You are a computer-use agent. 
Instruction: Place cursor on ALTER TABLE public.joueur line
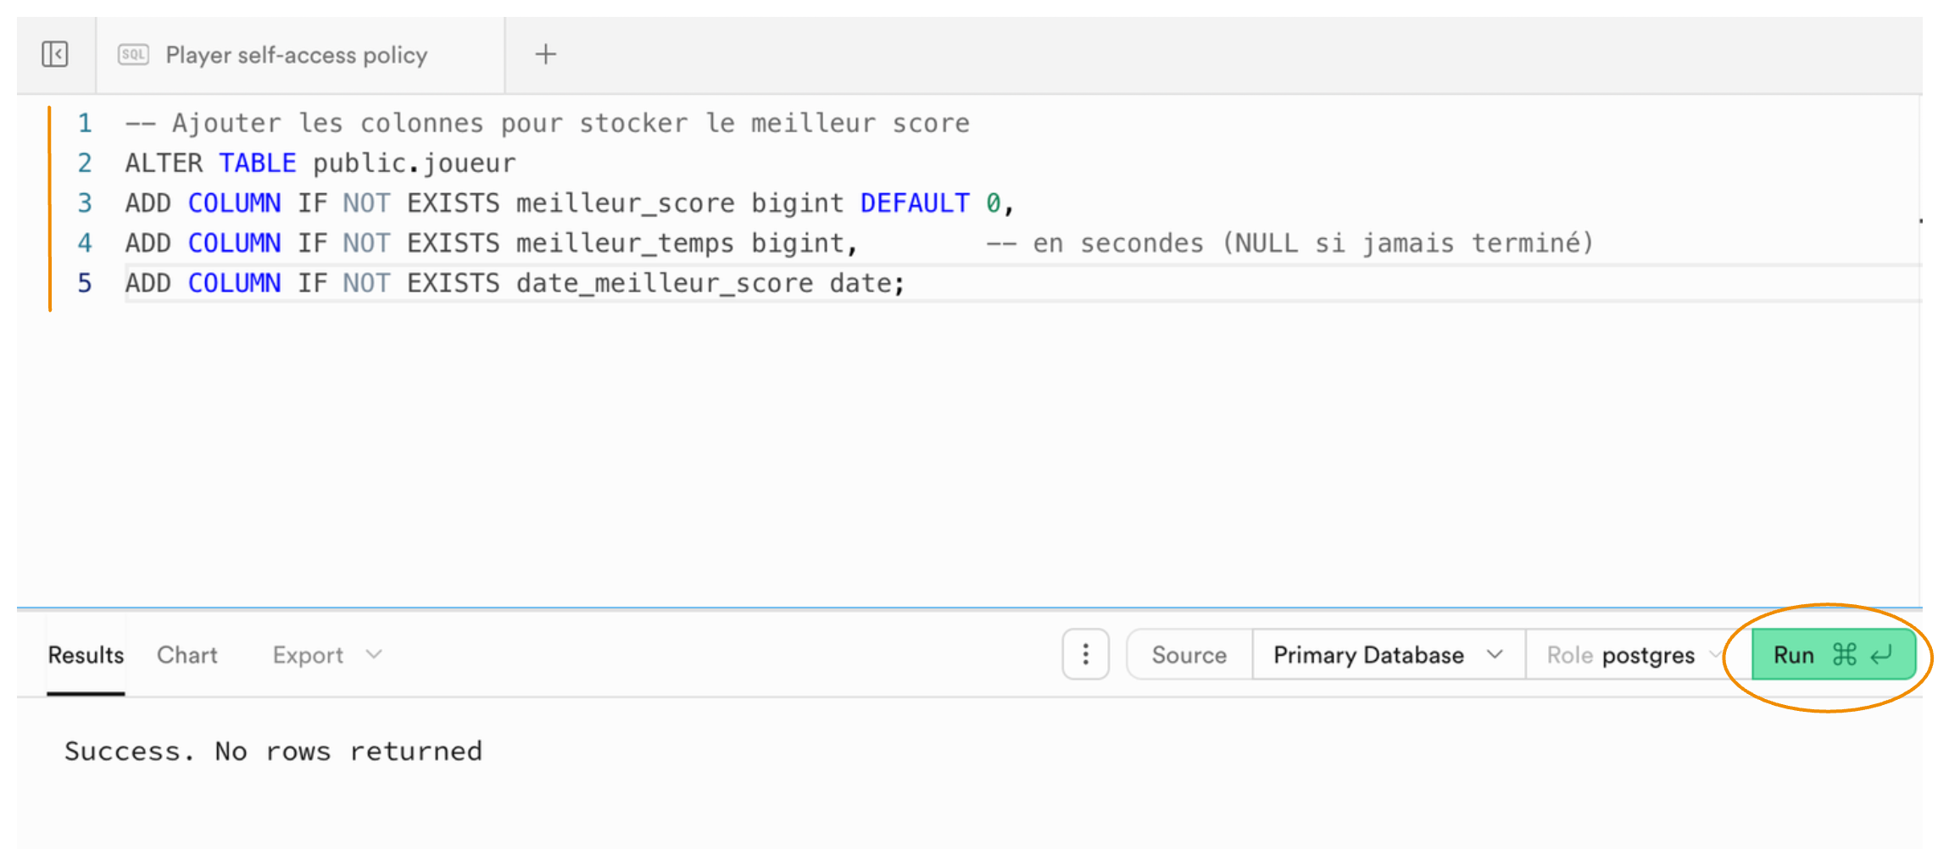(x=320, y=164)
